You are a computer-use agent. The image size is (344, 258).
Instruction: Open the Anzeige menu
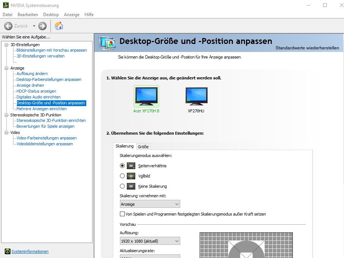pyautogui.click(x=72, y=15)
